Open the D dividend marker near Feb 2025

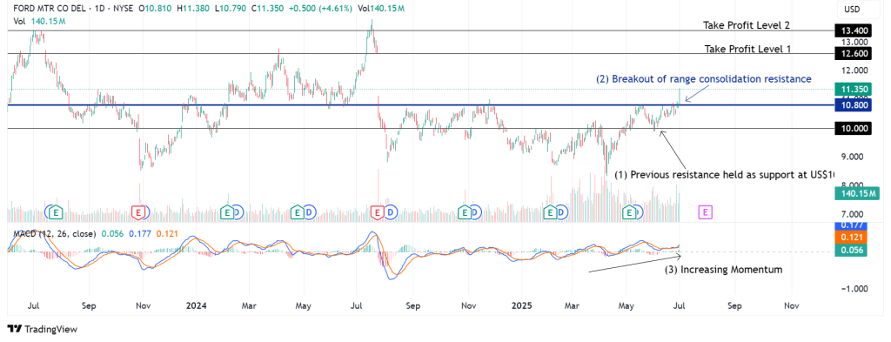pos(561,212)
